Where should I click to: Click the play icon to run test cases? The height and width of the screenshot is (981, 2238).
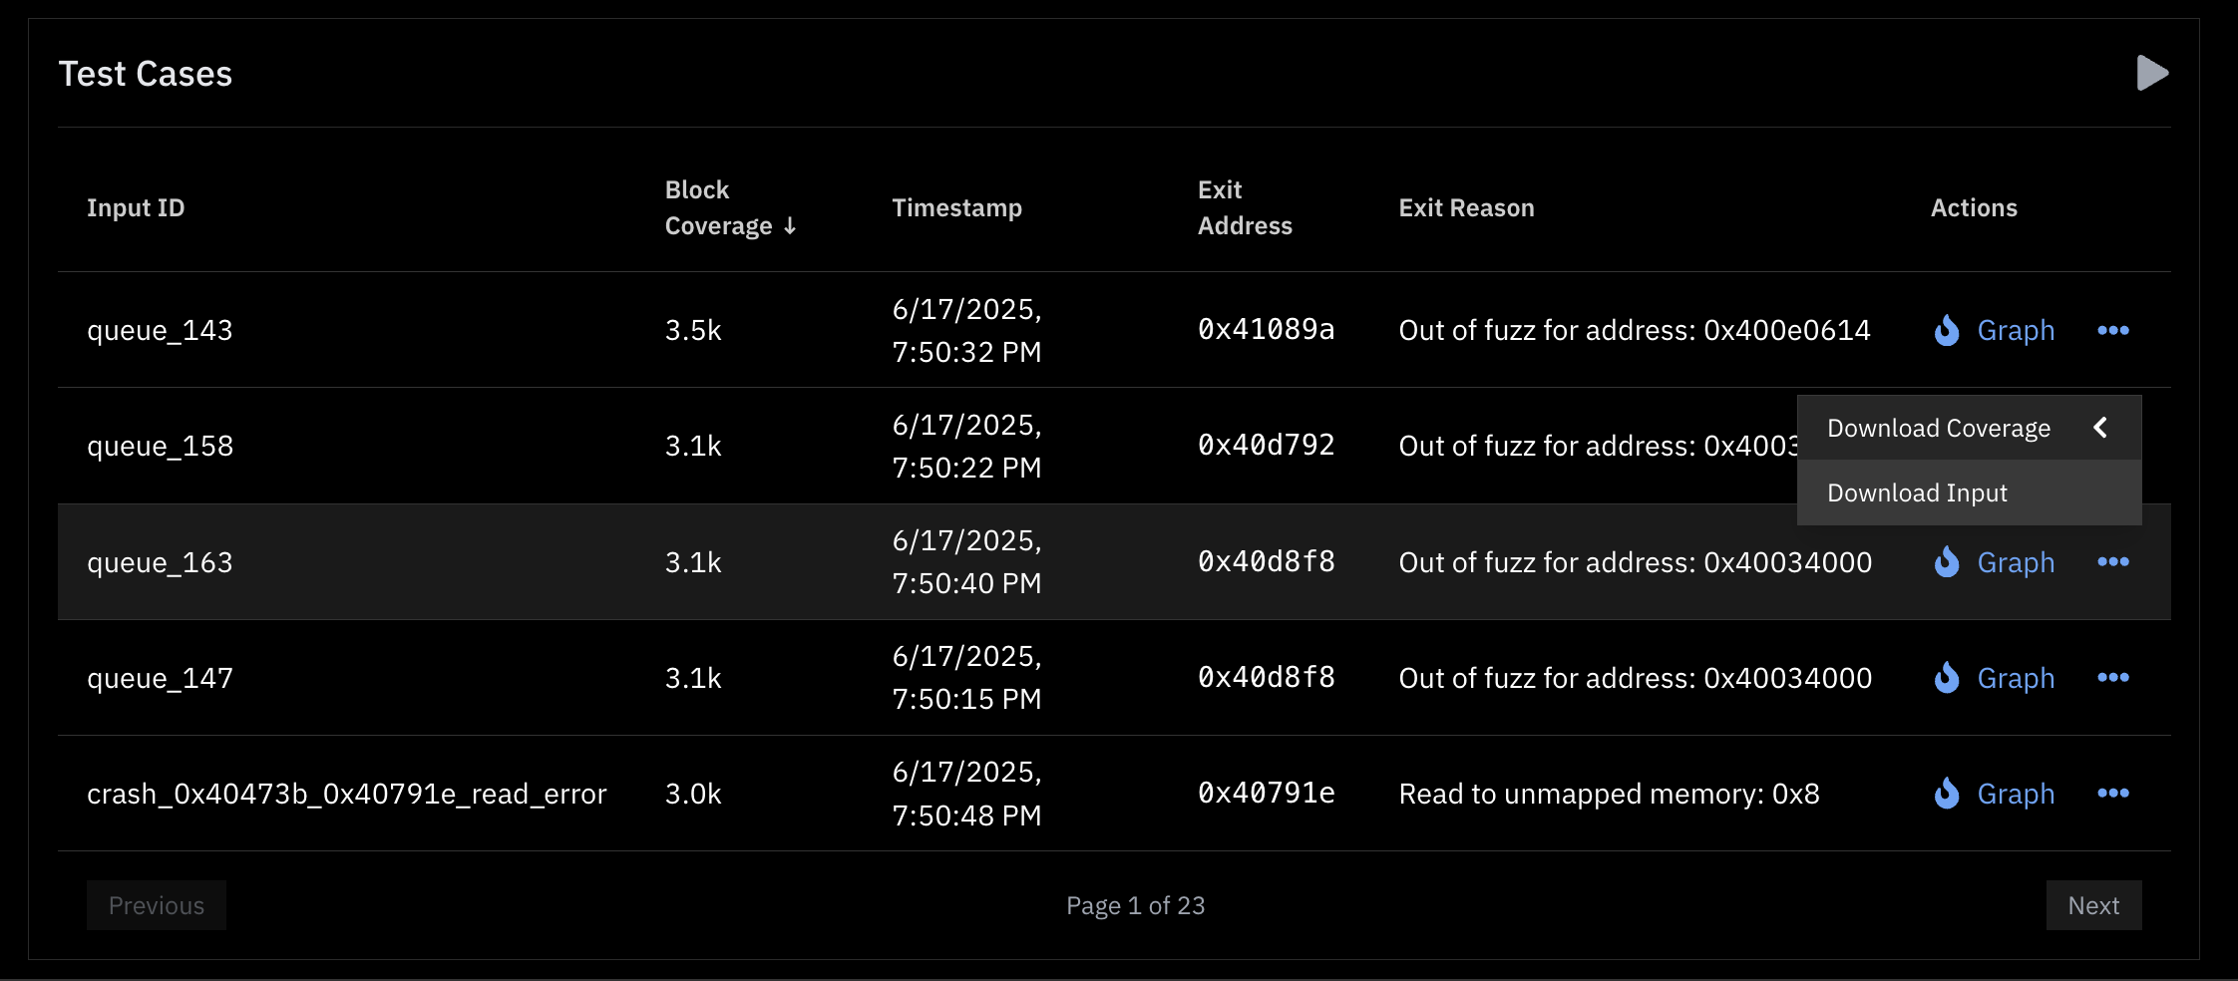pos(2151,73)
